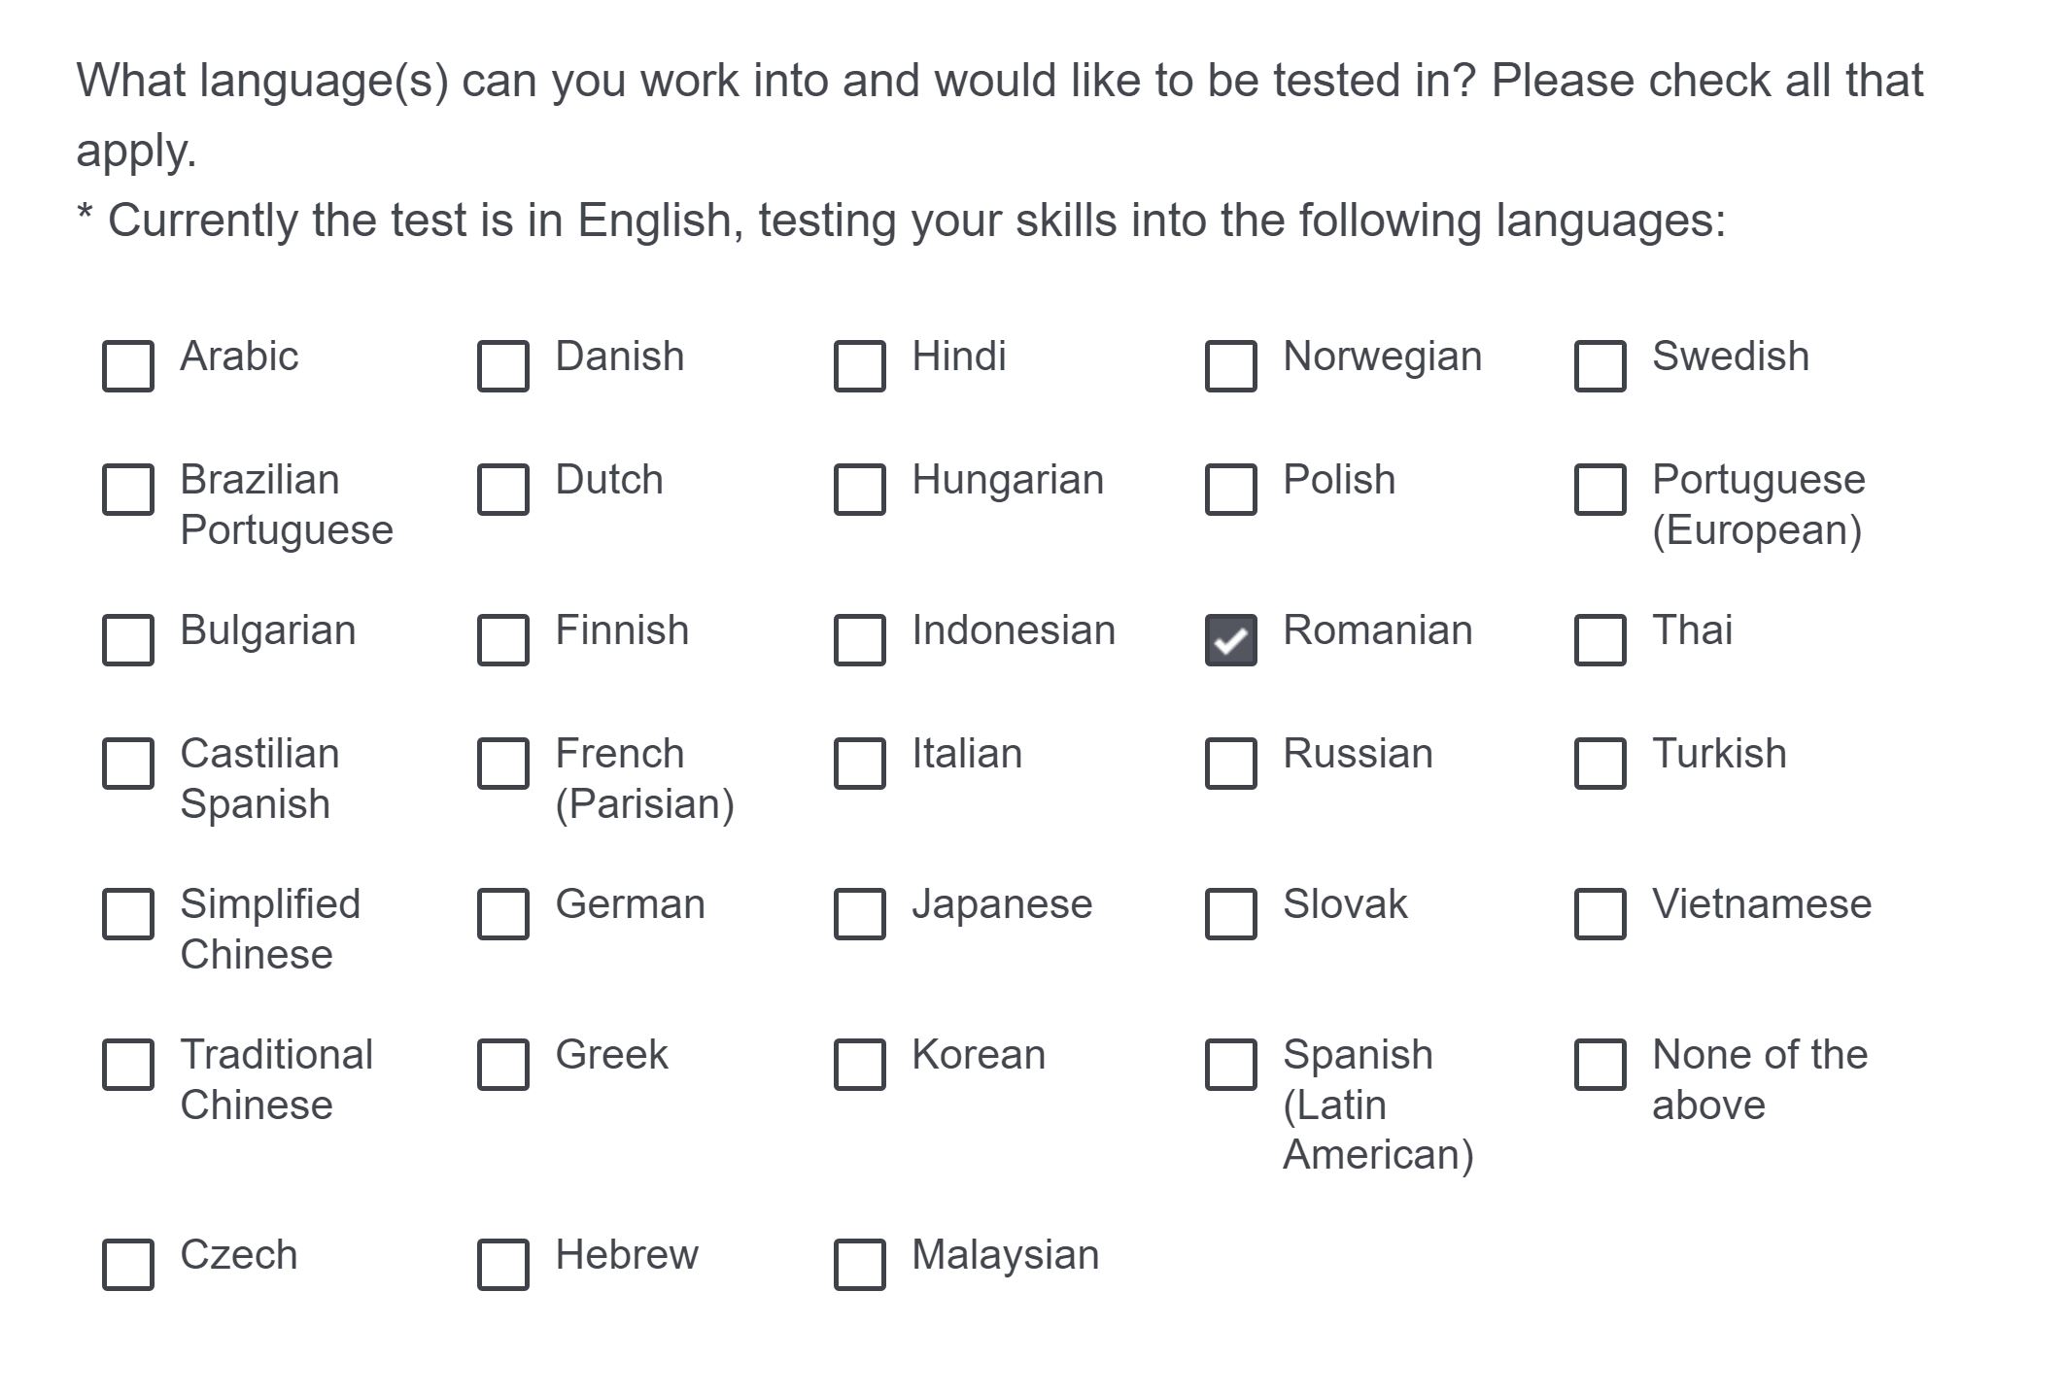Select the Italian checkbox
2065x1394 pixels.
coord(860,763)
